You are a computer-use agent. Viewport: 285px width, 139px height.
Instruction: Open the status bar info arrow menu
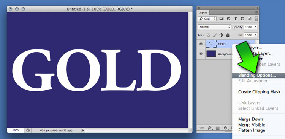coord(83,130)
